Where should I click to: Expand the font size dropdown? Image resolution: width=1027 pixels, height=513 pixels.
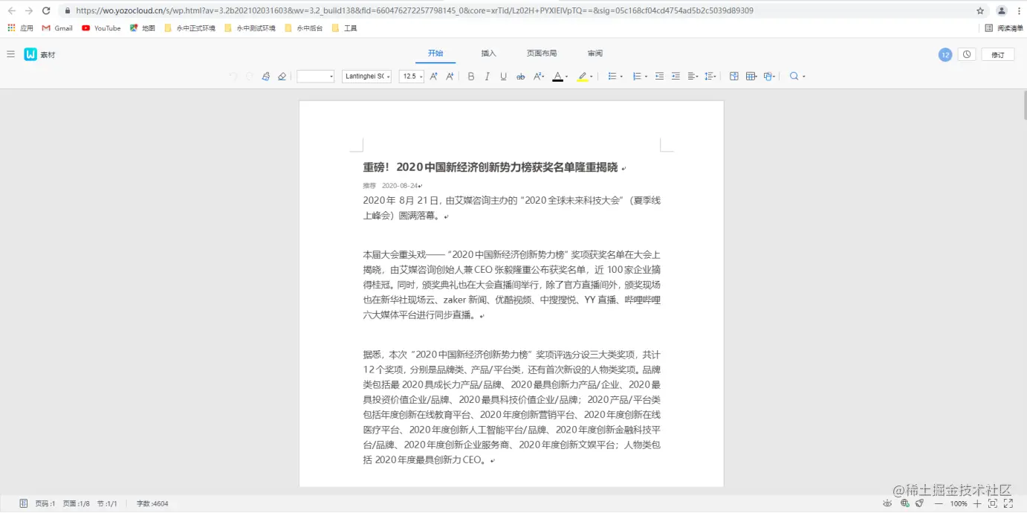[x=421, y=76]
